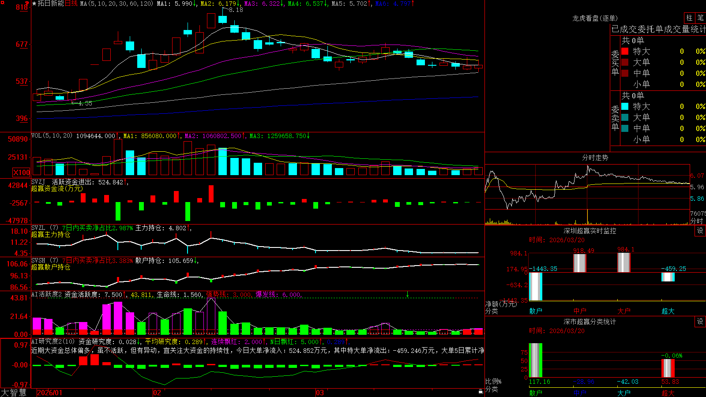Click the 拓日新能 stock name
Viewport: 706px width, 397px height.
[51, 4]
